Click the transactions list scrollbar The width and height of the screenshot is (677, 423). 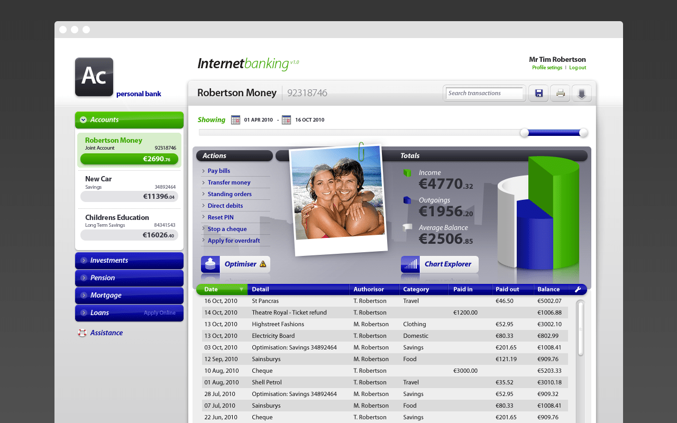coord(580,328)
